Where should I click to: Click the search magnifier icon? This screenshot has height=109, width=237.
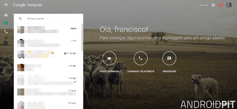point(20,19)
